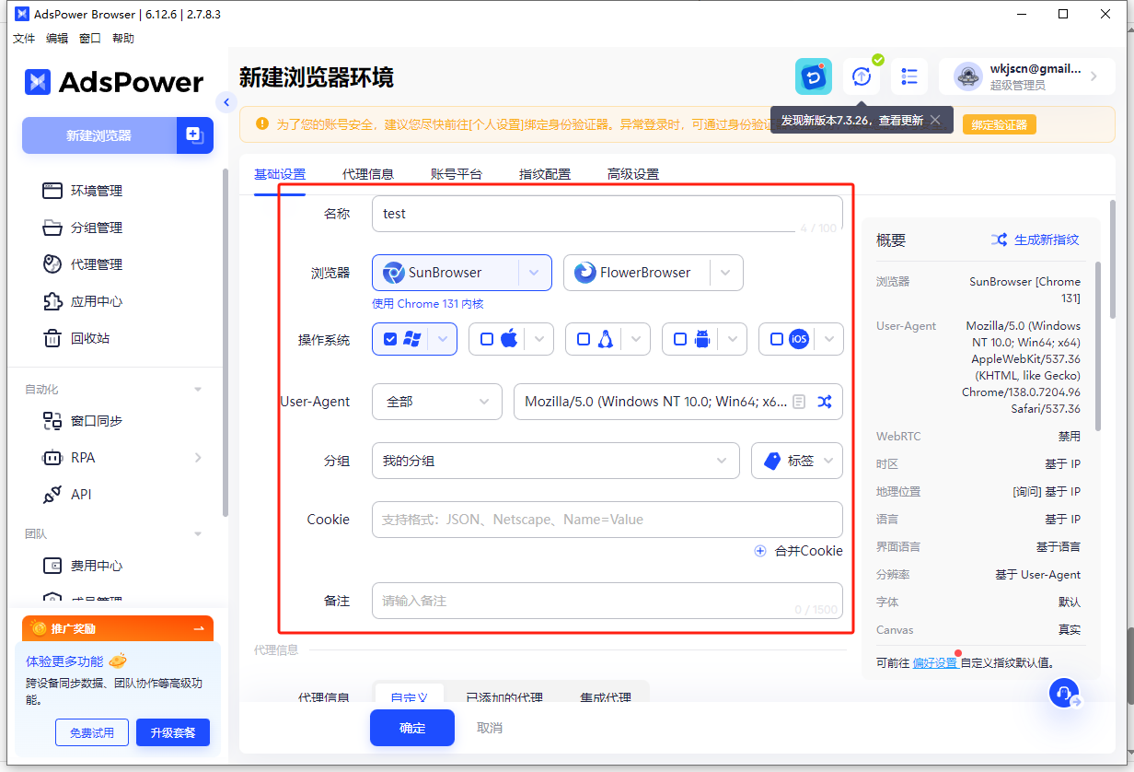Expand the Android version dropdown arrow
Image resolution: width=1134 pixels, height=772 pixels.
(733, 339)
